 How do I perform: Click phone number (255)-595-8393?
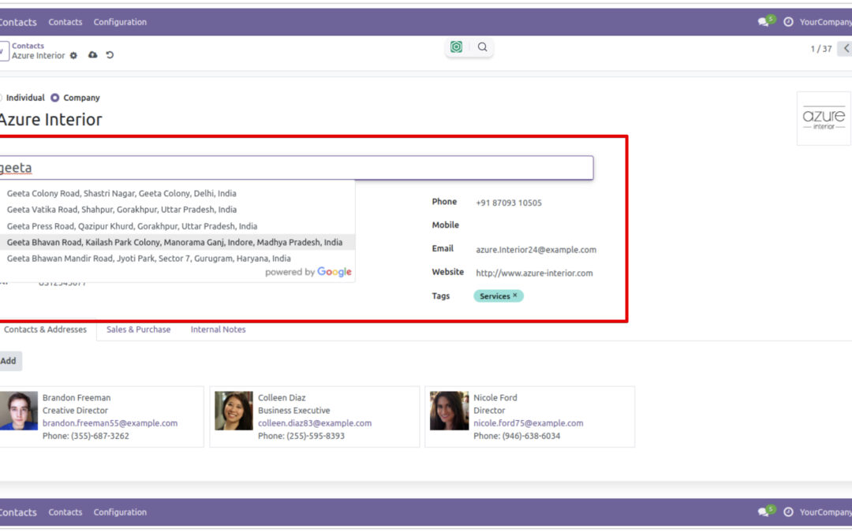point(315,436)
